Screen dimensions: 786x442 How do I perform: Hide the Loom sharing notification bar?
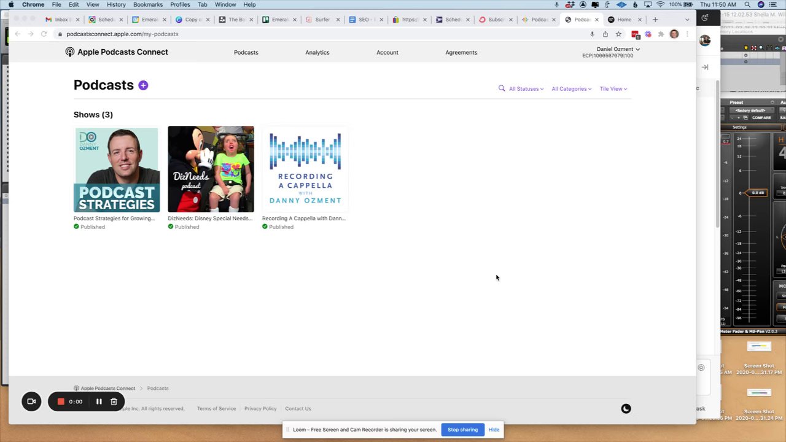pyautogui.click(x=494, y=430)
